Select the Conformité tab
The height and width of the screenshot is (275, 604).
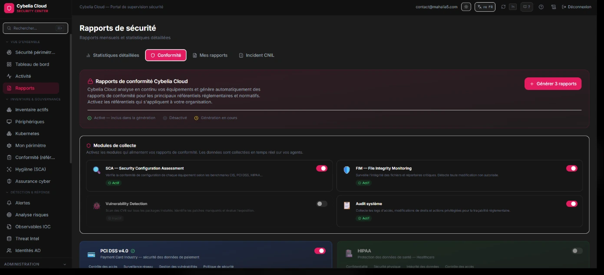point(166,56)
